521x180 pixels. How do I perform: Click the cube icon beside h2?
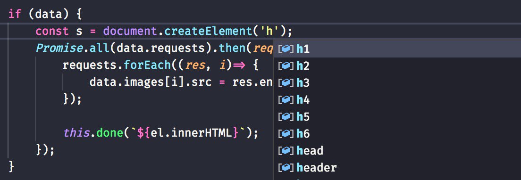pyautogui.click(x=286, y=66)
